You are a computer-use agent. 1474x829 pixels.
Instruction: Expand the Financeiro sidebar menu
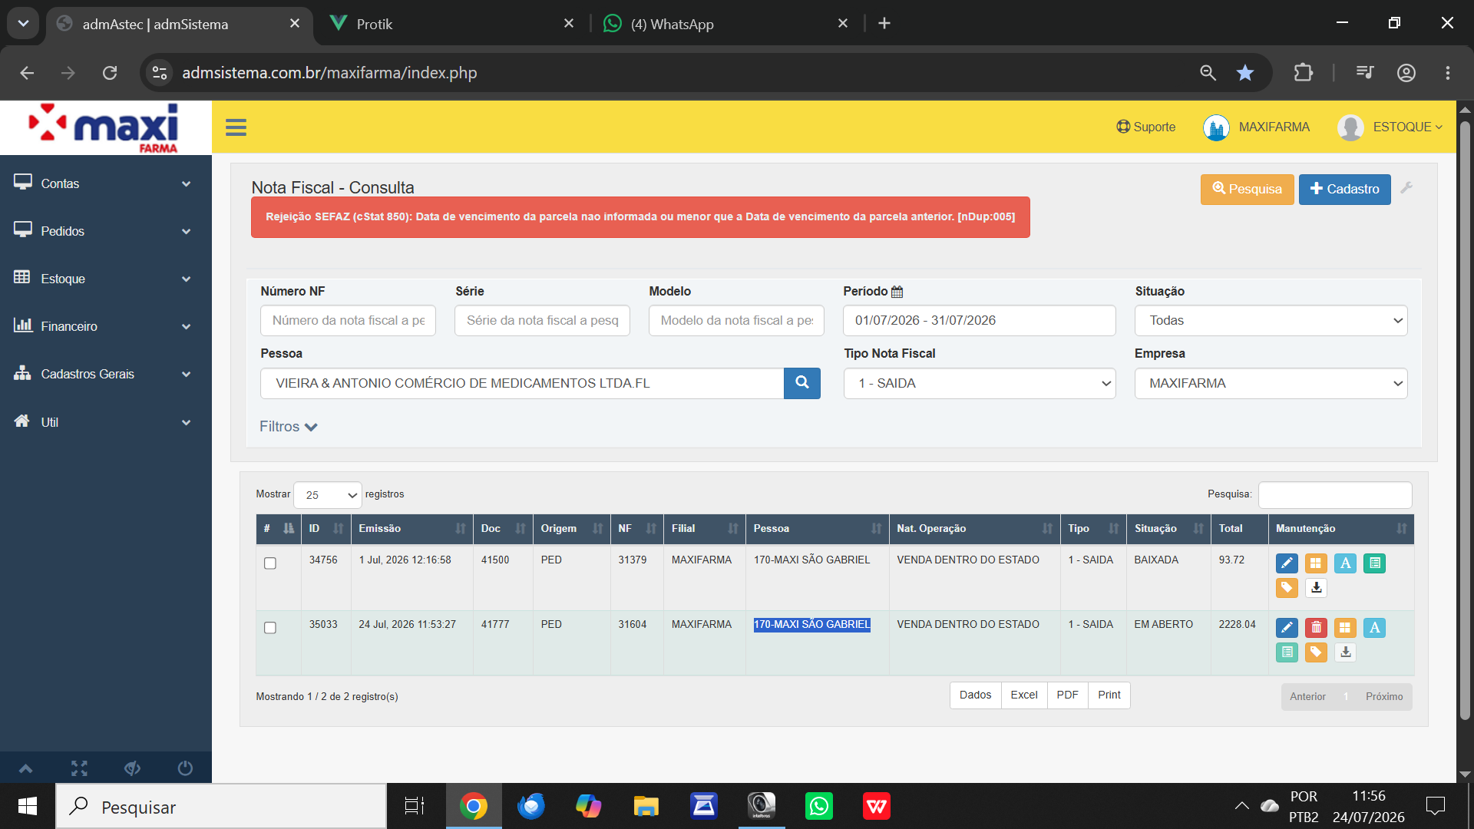(x=105, y=326)
